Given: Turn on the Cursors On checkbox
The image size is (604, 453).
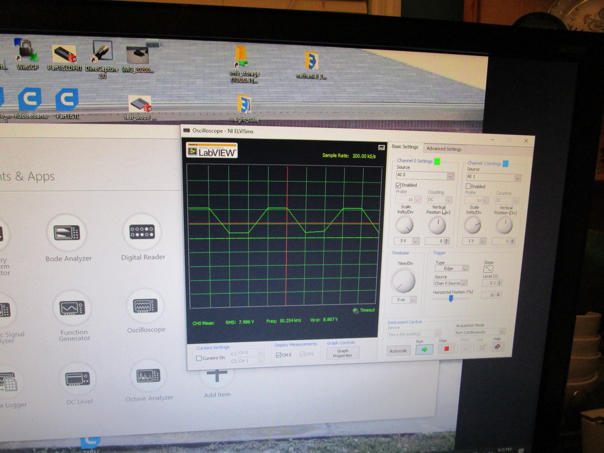Looking at the screenshot, I should coord(199,358).
